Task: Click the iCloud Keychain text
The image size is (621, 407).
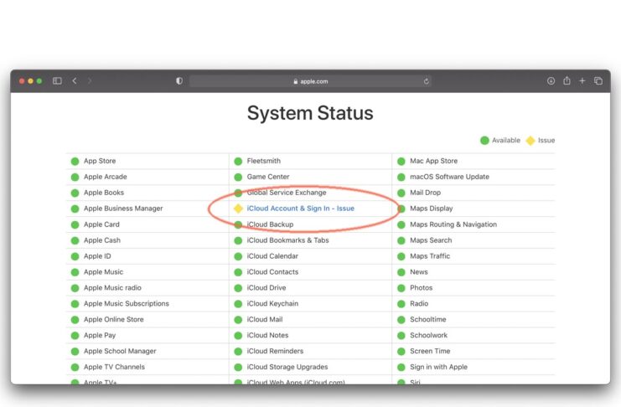Action: (x=272, y=303)
